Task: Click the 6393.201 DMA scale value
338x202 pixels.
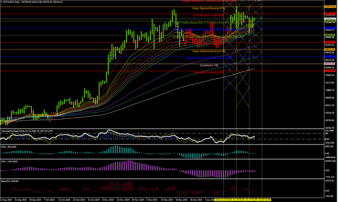Action: point(330,147)
